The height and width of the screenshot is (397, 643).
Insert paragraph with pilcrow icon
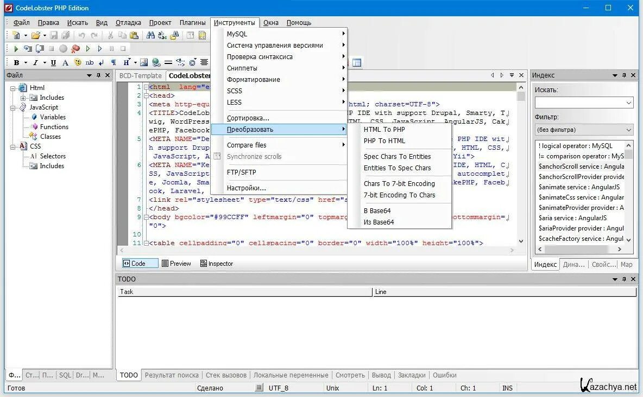114,63
